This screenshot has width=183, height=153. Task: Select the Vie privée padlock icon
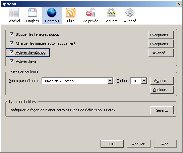(90, 13)
